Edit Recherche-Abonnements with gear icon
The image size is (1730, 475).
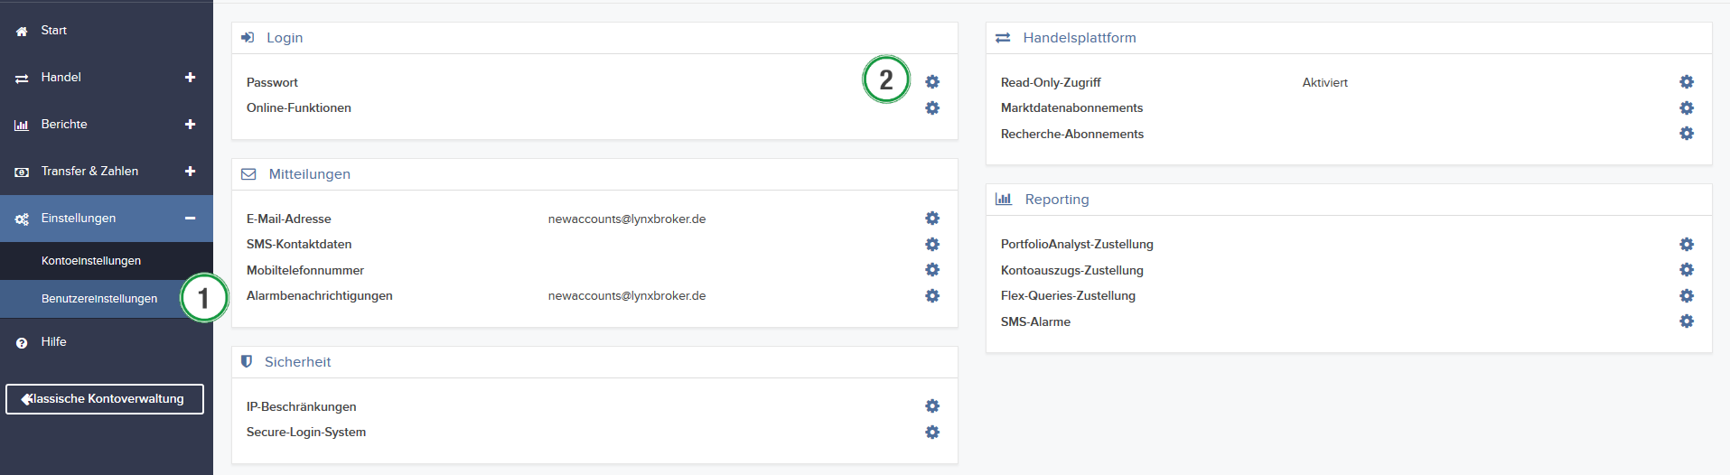1687,134
